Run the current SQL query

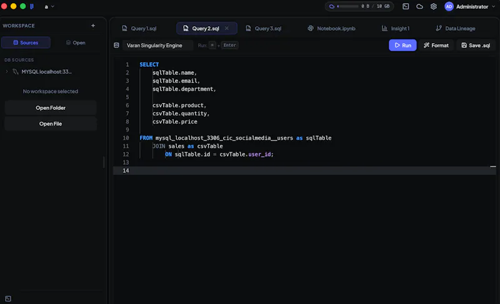pos(402,45)
